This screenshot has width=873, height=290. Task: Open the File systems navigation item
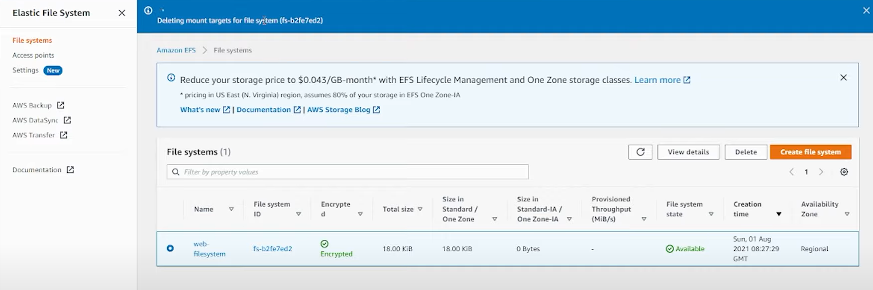(x=32, y=40)
